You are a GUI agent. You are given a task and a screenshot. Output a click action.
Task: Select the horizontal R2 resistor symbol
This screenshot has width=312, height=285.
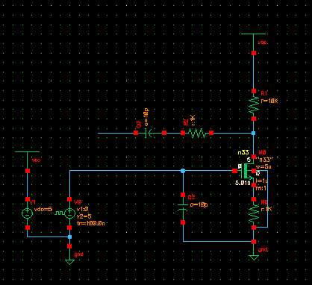(197, 133)
